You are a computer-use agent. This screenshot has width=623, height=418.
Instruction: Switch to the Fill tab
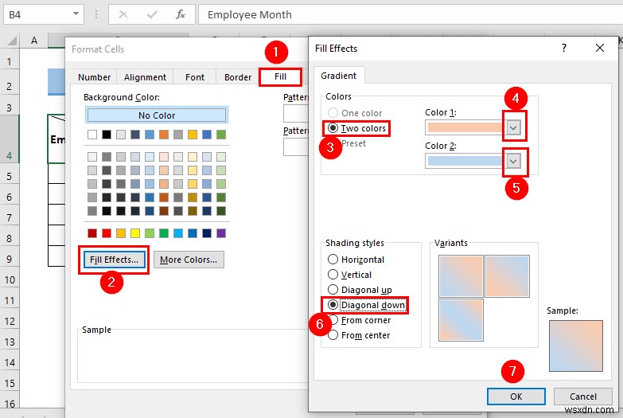tap(280, 76)
